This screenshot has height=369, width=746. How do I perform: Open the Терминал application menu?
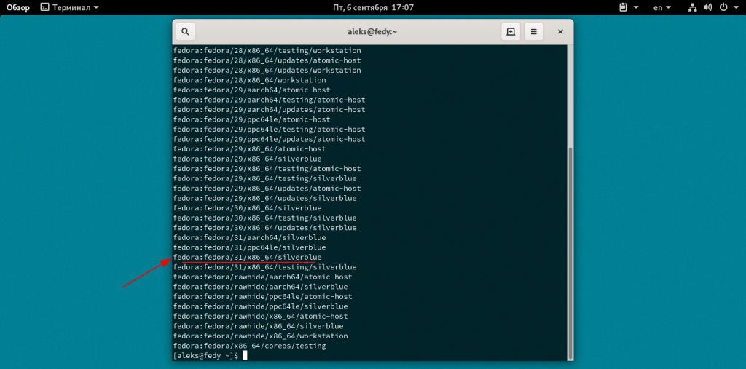pos(70,7)
